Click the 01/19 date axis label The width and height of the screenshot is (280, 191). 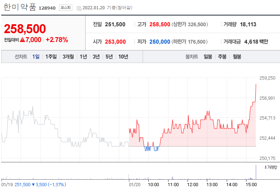coord(7,185)
